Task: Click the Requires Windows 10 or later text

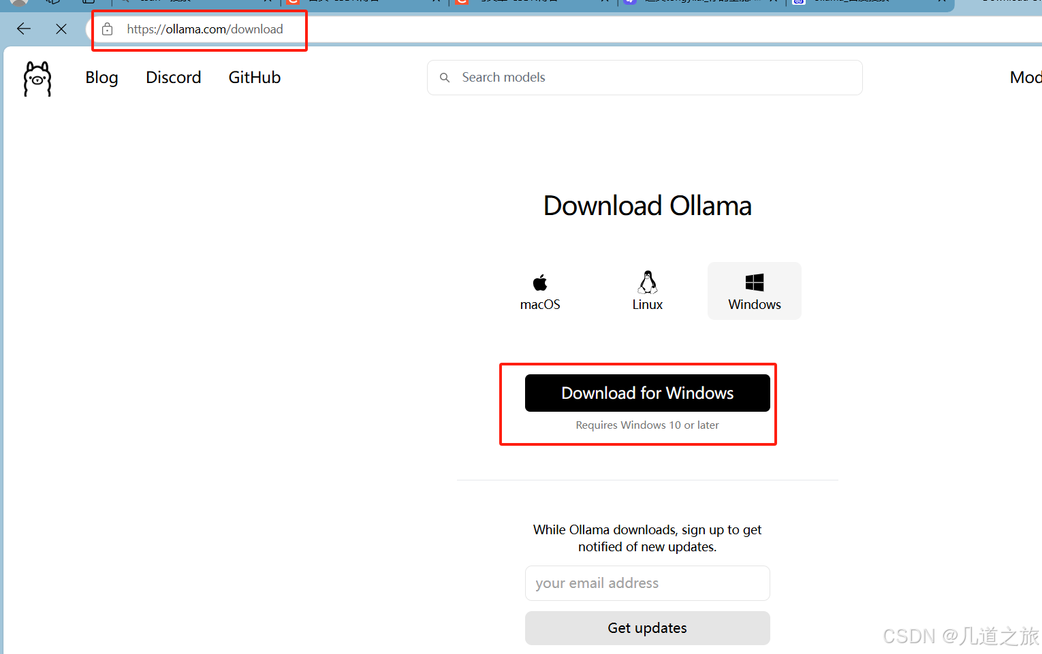Action: [648, 425]
